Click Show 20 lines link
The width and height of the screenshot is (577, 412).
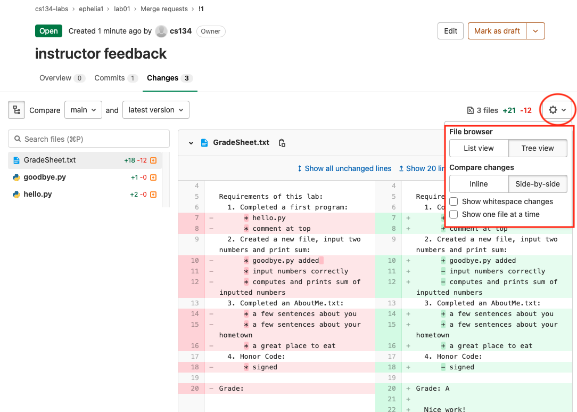point(422,168)
